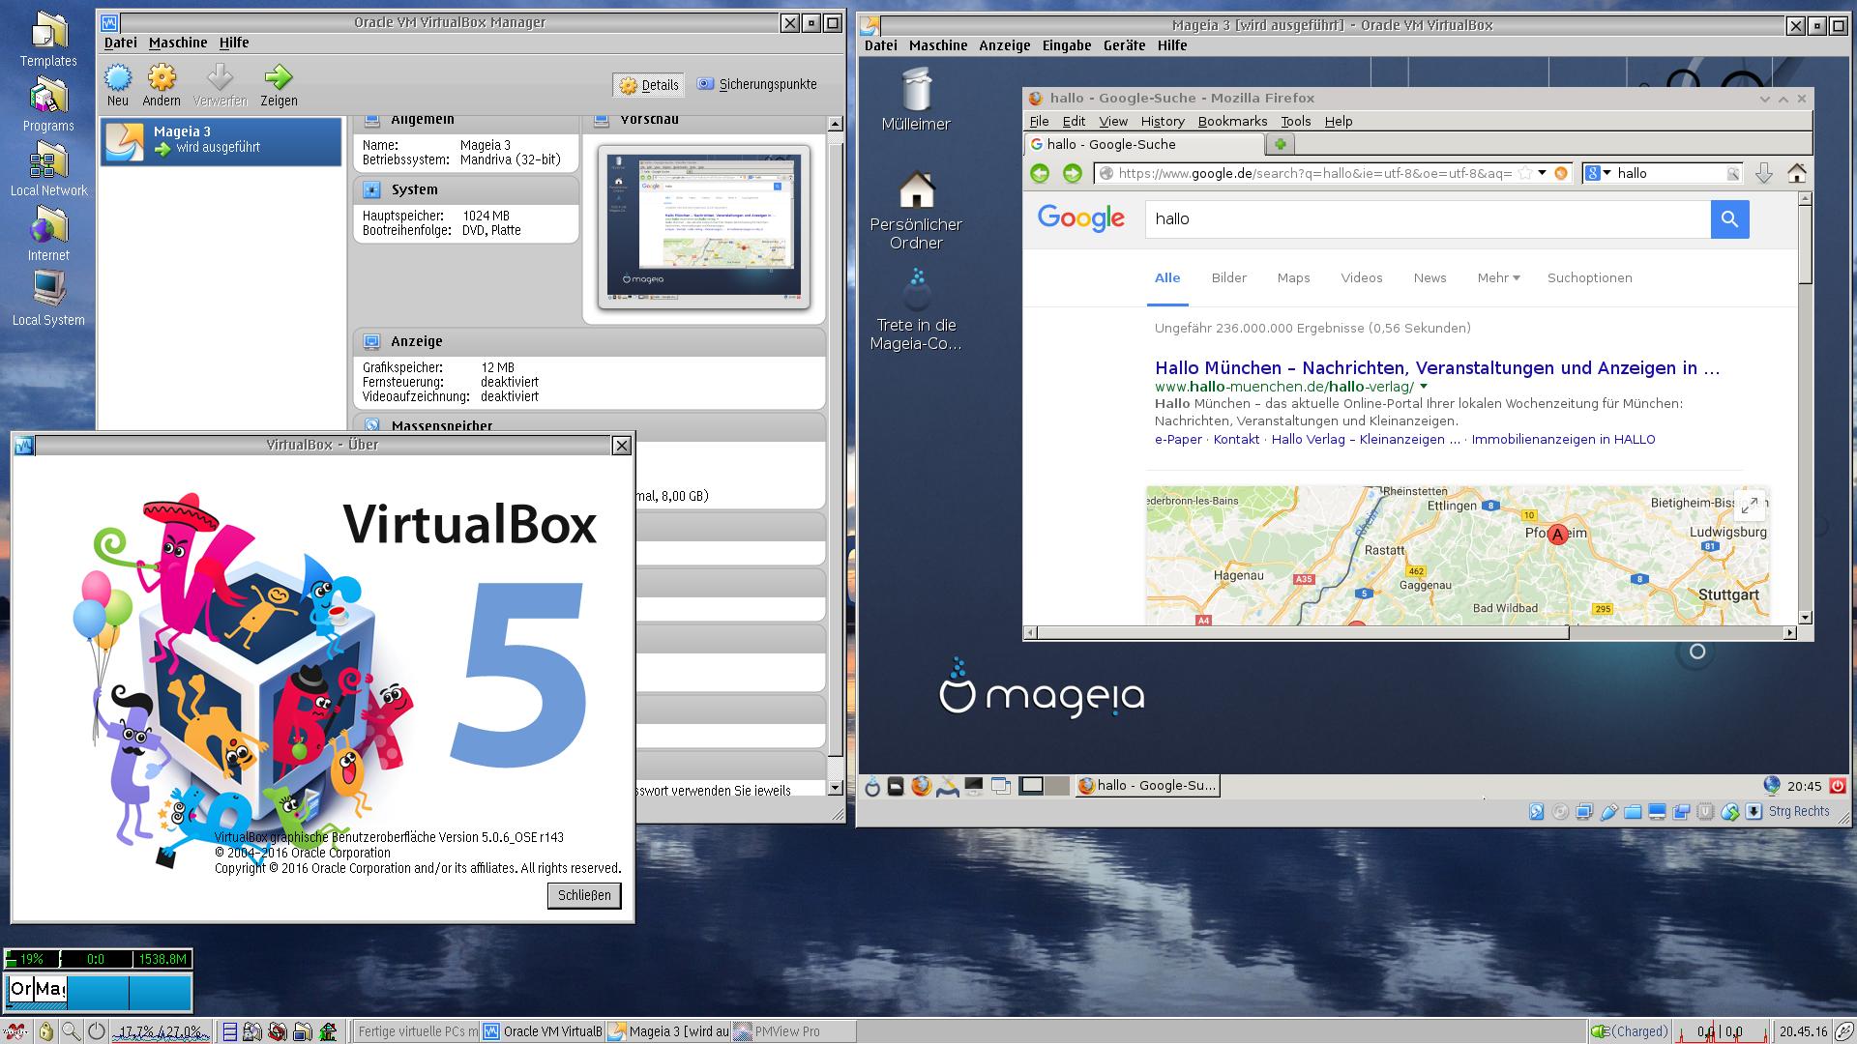
Task: Select Mageia 3 entry in VM list
Action: [x=221, y=141]
